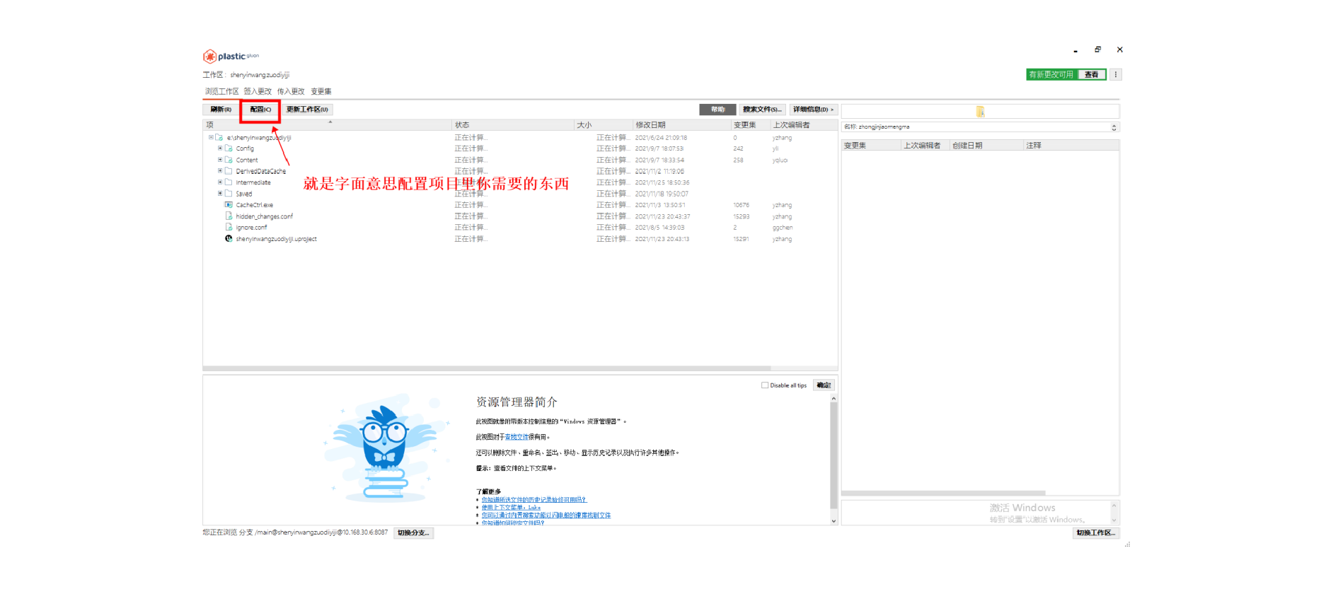1338x601 pixels.
Task: Enable the Disable all tips checkbox
Action: pos(765,385)
